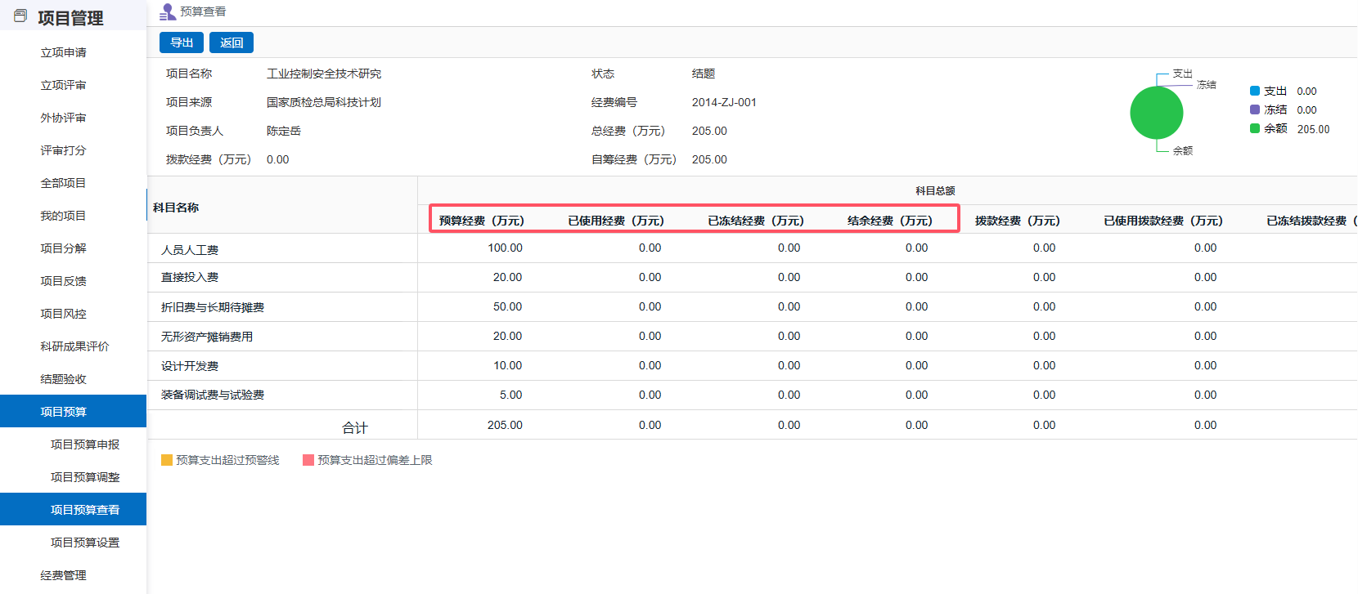Click the green pie chart circle
Screen dimensions: 1358x594
tap(1156, 113)
